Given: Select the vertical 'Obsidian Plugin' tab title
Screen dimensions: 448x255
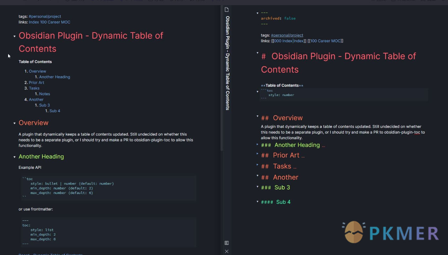Looking at the screenshot, I should tap(227, 63).
